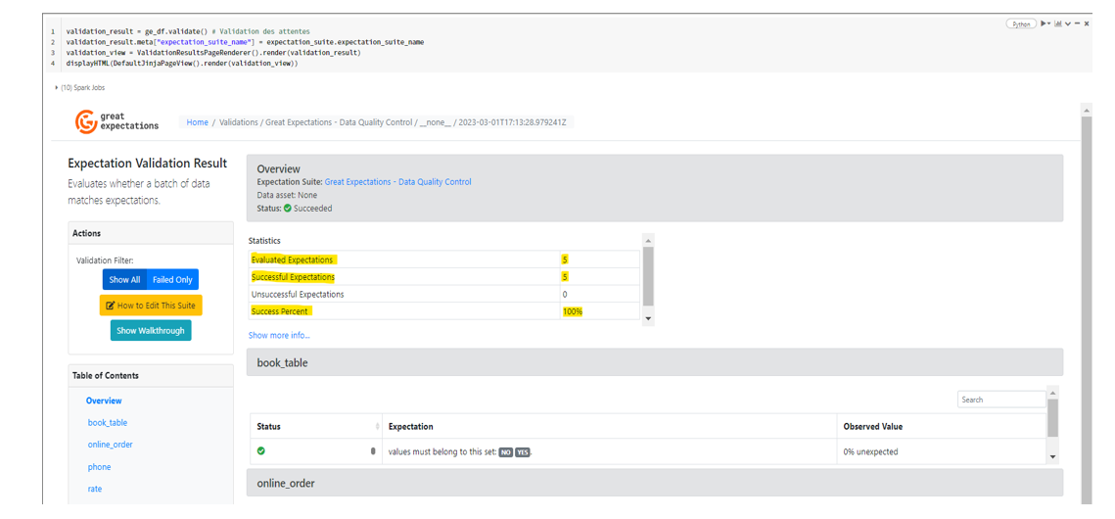Viewport: 1115px width, 519px height.
Task: Click the Successful Expectations statistics row
Action: pyautogui.click(x=444, y=276)
